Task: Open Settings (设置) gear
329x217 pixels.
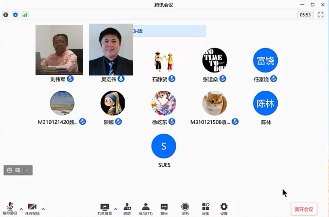Action: click(x=224, y=209)
